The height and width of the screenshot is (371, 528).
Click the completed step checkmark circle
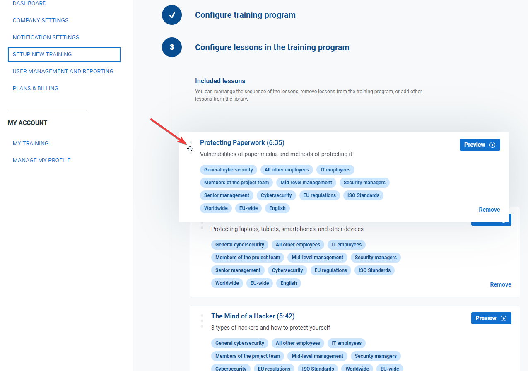tap(172, 15)
